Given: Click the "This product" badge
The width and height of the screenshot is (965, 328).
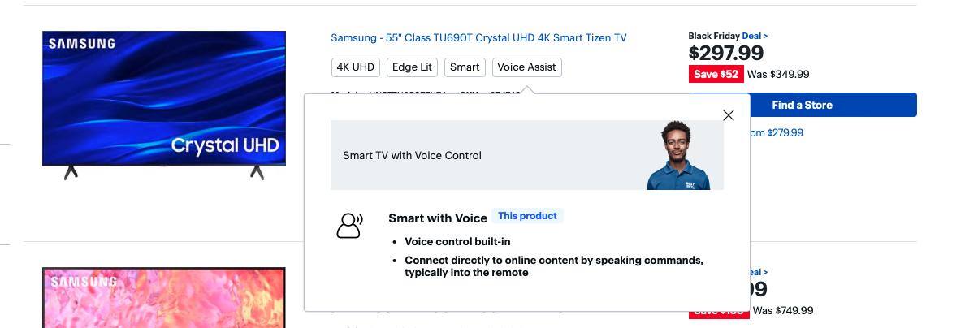Looking at the screenshot, I should (527, 216).
